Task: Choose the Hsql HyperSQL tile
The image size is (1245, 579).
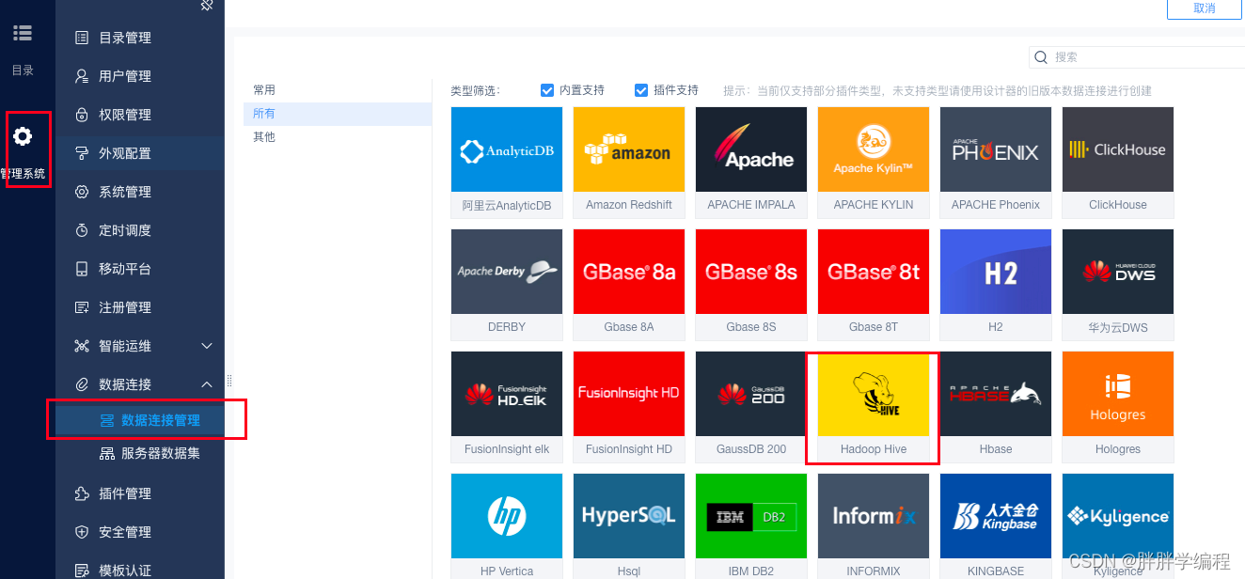Action: [629, 526]
